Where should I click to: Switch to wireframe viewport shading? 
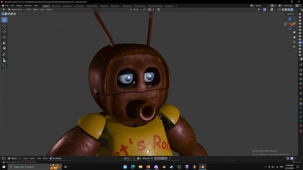[x=283, y=10]
